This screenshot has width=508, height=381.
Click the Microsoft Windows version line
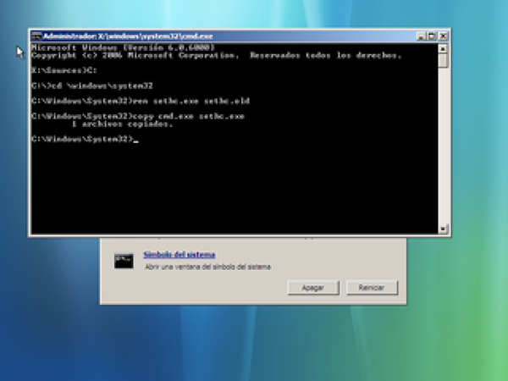(x=123, y=47)
